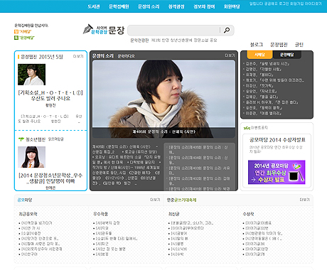Image resolution: width=327 pixels, height=270 pixels.
Task: Click the 최근응모작 column heading
Action: pyautogui.click(x=28, y=214)
